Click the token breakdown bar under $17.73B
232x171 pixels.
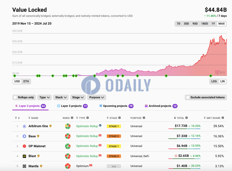(x=184, y=129)
